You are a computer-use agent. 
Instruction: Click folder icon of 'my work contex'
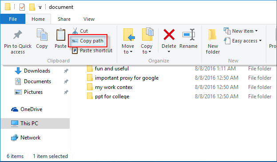90,87
